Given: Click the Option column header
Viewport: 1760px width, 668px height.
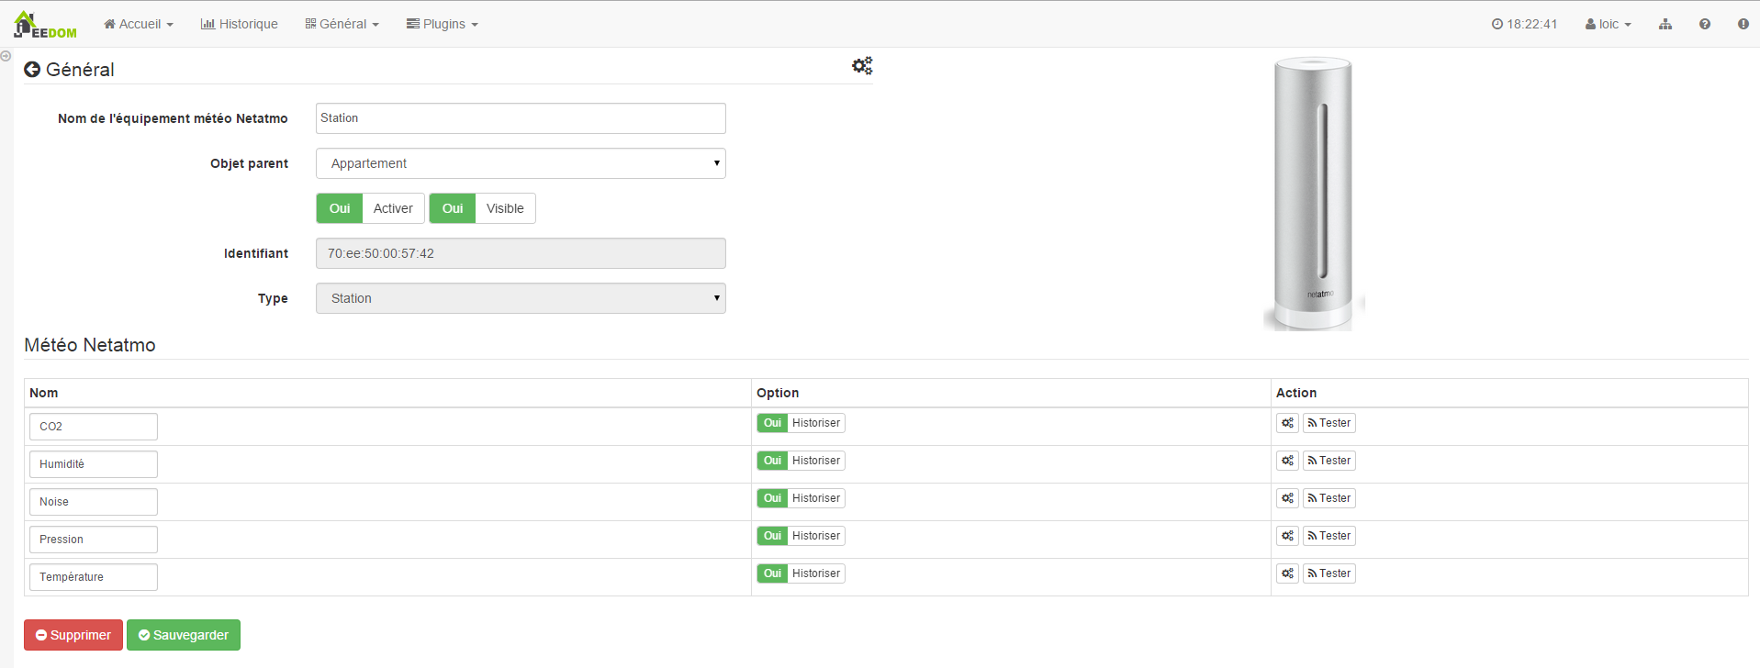Looking at the screenshot, I should pyautogui.click(x=778, y=393).
